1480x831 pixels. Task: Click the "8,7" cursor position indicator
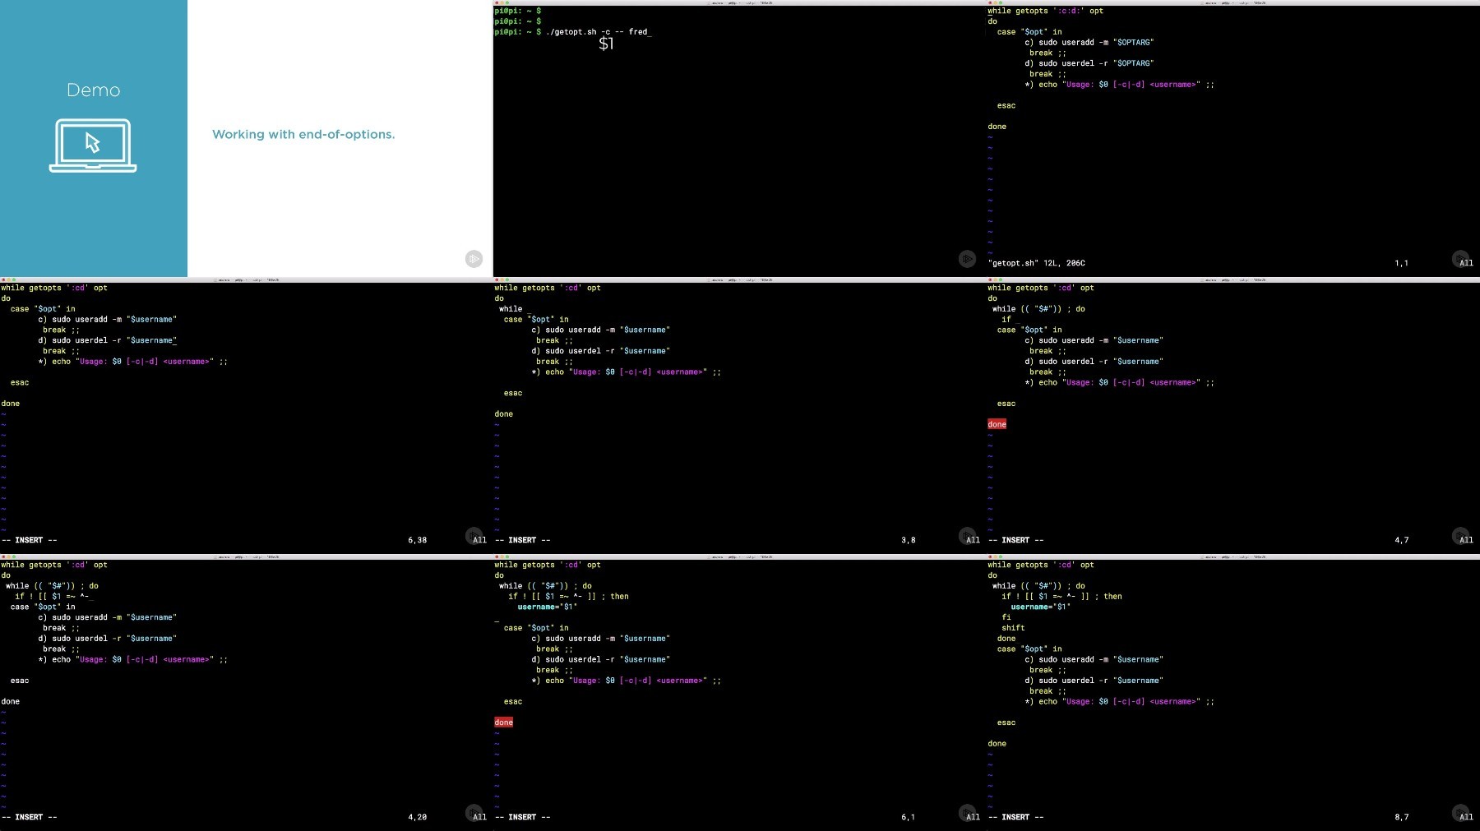tap(1401, 817)
